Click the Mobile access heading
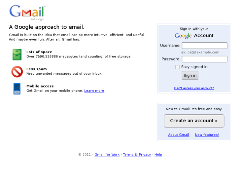 point(40,86)
